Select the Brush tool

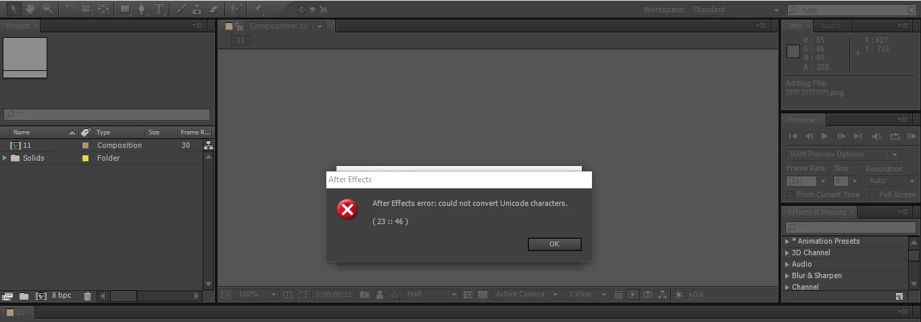pos(180,9)
